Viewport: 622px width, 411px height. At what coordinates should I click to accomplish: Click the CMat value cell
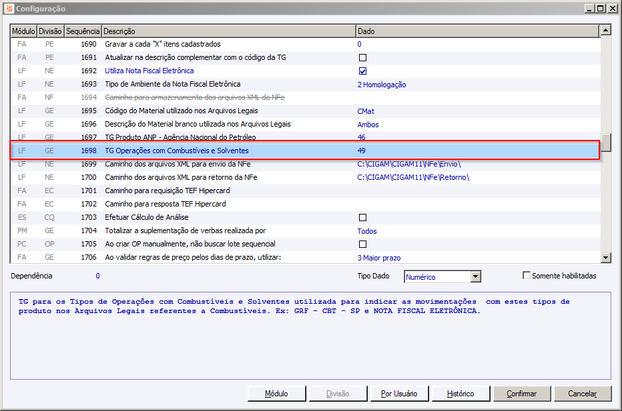tap(366, 111)
